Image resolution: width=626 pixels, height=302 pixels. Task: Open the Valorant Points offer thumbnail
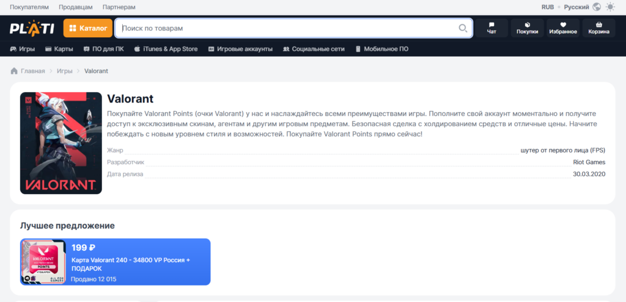tap(43, 262)
